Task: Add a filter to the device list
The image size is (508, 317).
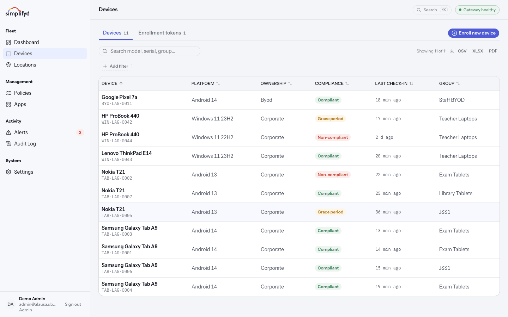Action: click(x=115, y=66)
